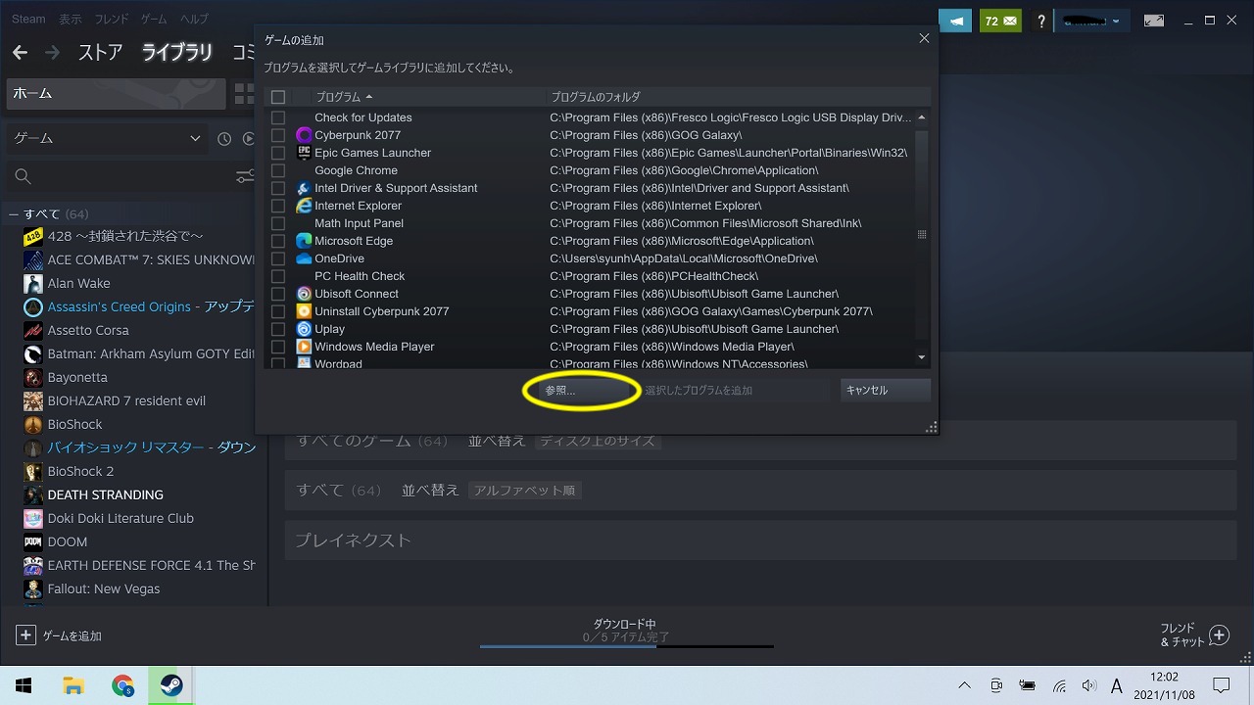Click Steam icon in taskbar
Screen dimensions: 1254x705
(x=170, y=685)
